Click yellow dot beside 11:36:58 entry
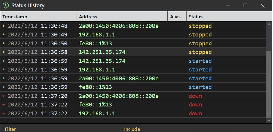Screen dimensions: 273x132 4,52
